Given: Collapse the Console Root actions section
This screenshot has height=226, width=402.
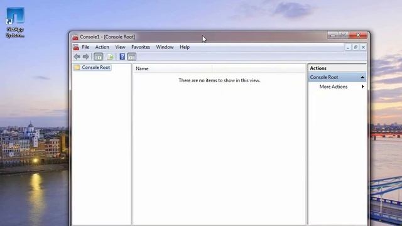Looking at the screenshot, I should tap(362, 77).
